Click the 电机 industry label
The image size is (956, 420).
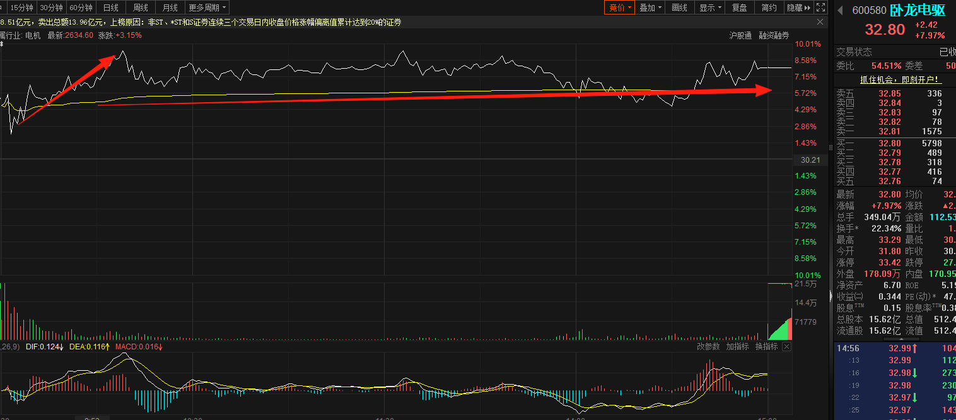tap(33, 35)
